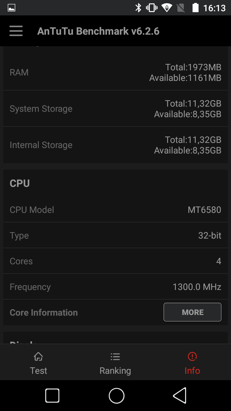Select the System Storage row
This screenshot has width=231, height=411.
click(116, 109)
